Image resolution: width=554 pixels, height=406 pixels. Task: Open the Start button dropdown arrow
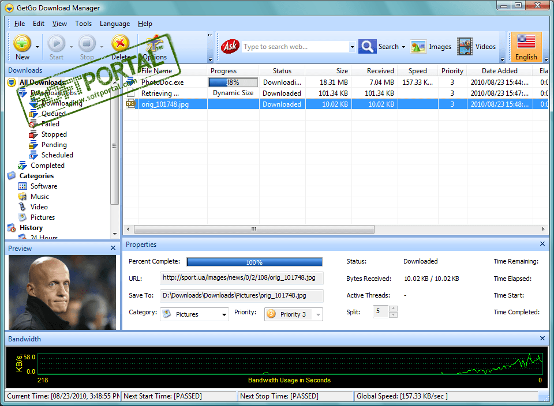tap(71, 47)
